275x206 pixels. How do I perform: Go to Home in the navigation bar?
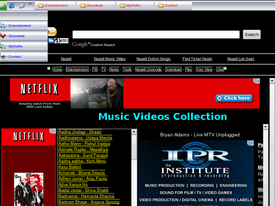pos(57,70)
